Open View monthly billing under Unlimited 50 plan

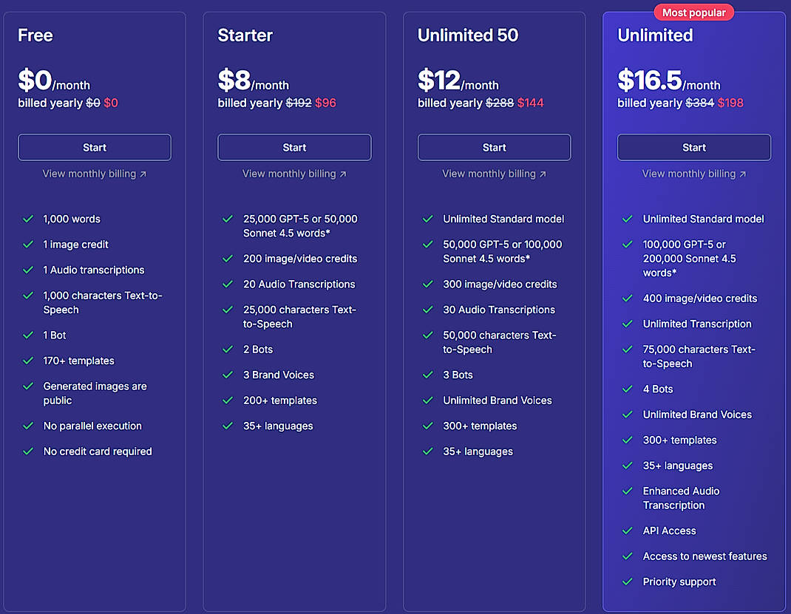[494, 174]
